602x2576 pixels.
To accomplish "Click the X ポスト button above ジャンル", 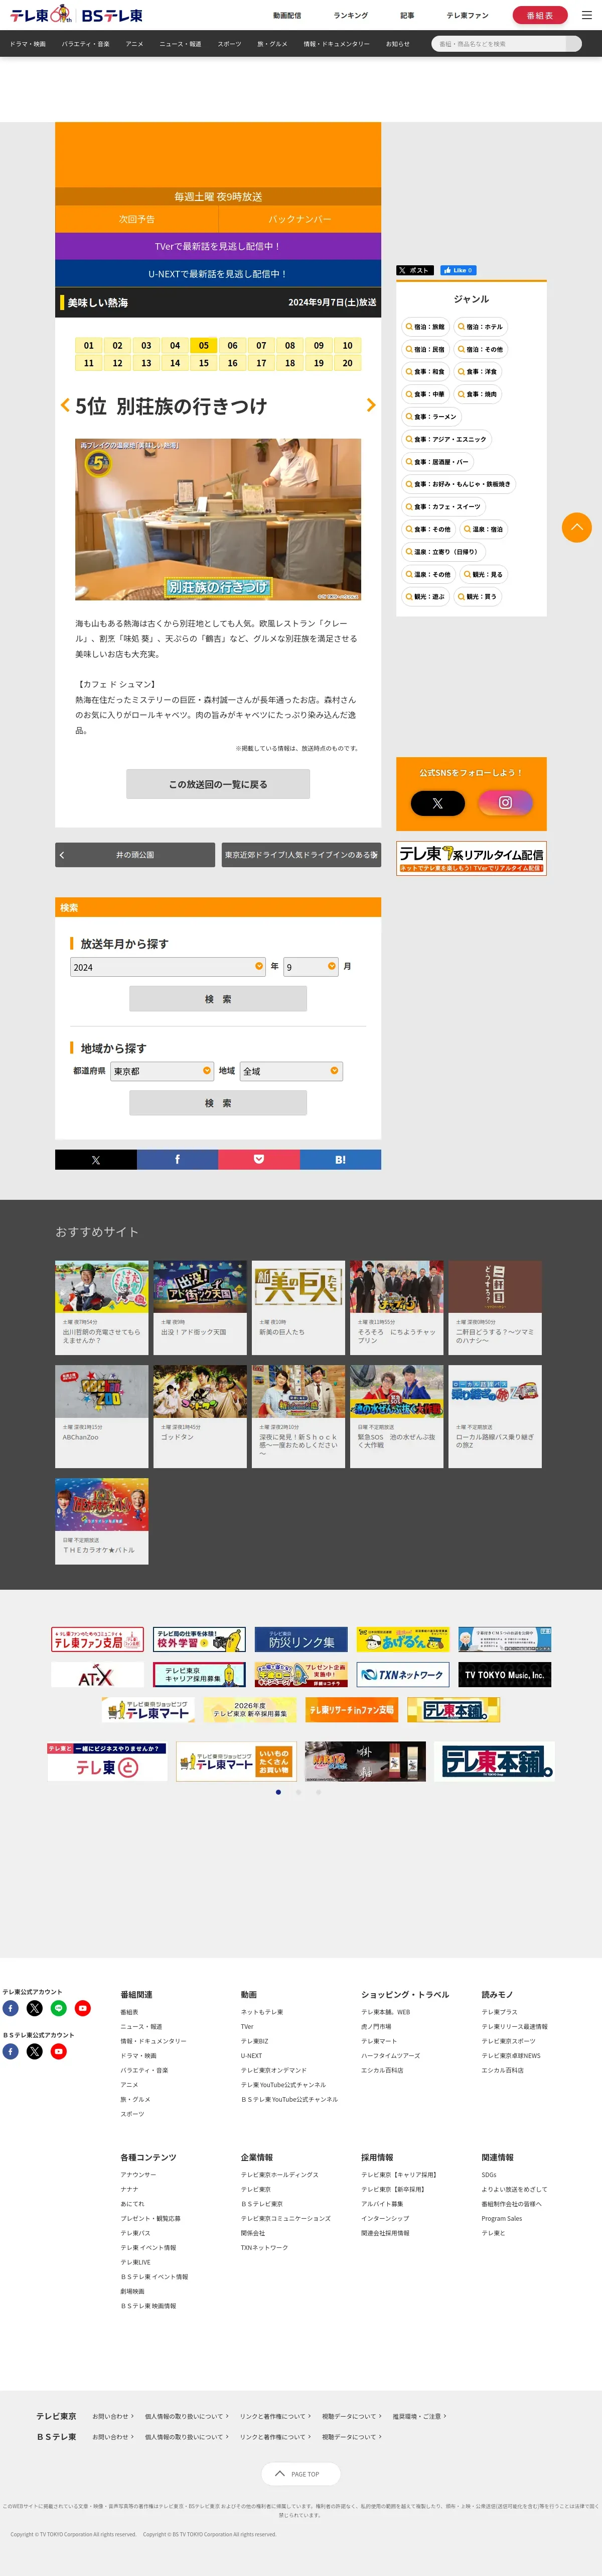I will pos(414,270).
